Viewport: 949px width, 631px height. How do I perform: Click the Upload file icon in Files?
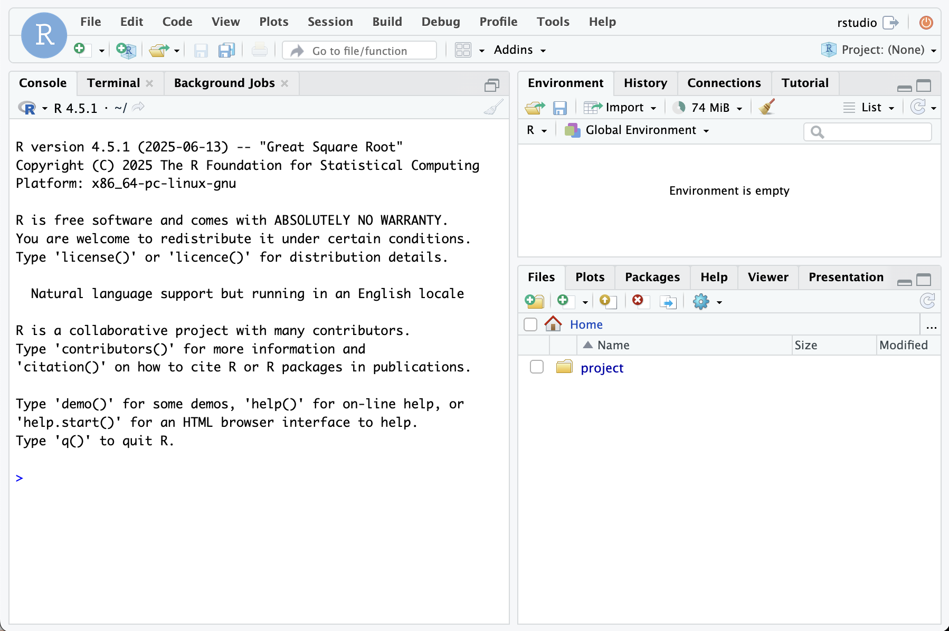click(x=608, y=301)
